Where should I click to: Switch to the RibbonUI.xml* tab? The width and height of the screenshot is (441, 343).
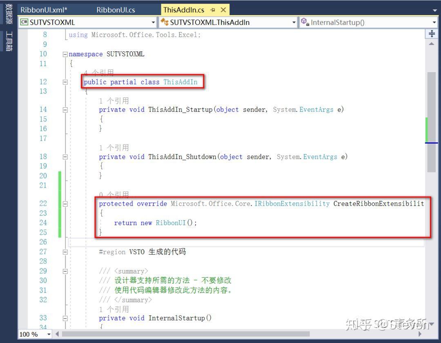(x=44, y=10)
